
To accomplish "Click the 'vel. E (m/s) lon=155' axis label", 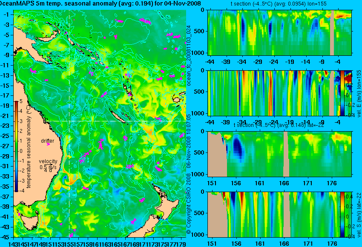I will [359, 94].
